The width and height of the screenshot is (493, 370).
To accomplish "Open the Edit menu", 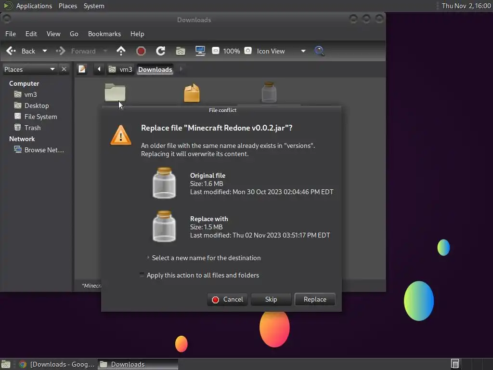I will pyautogui.click(x=31, y=34).
